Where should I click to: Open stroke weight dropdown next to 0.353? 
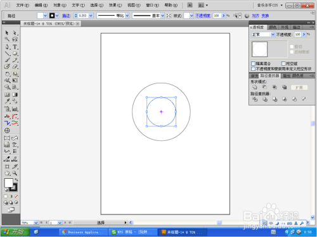[x=91, y=16]
